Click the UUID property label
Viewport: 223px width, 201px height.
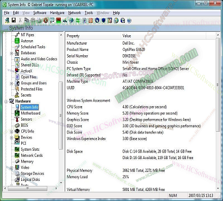[71, 88]
